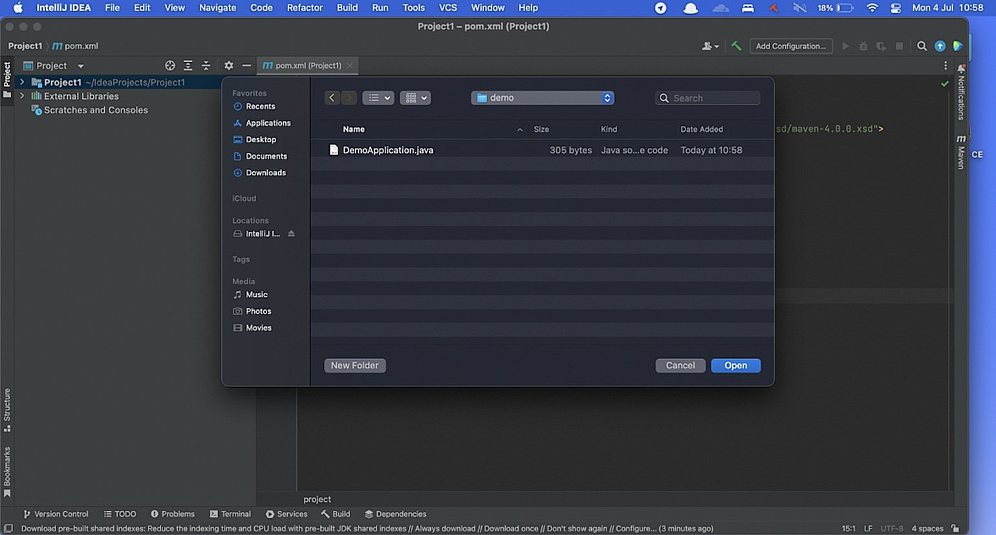Click the Select Opened File target icon
Image resolution: width=996 pixels, height=535 pixels.
(170, 65)
